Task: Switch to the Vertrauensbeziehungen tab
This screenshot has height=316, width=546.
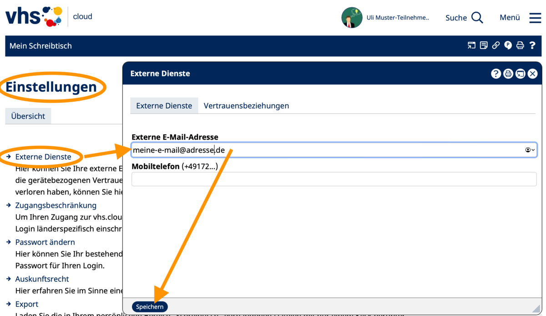Action: pos(246,105)
